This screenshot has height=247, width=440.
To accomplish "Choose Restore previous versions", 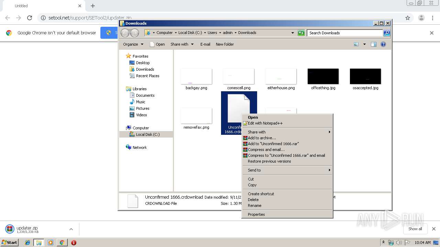I will [287, 161].
